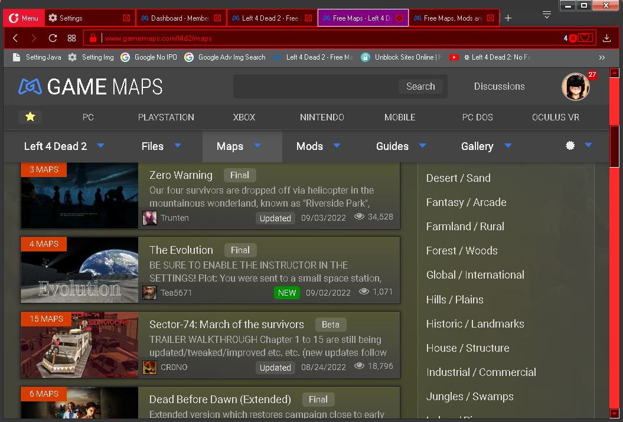The width and height of the screenshot is (623, 422).
Task: Expand the Left 4 Dead 2 dropdown
Action: click(x=100, y=145)
